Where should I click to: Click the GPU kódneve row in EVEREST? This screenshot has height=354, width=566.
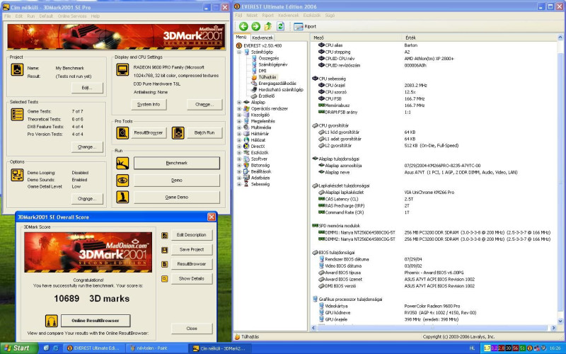pyautogui.click(x=434, y=313)
